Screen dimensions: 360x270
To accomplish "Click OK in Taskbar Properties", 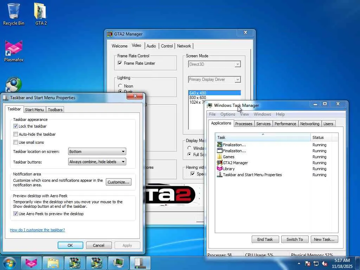I will coord(70,245).
